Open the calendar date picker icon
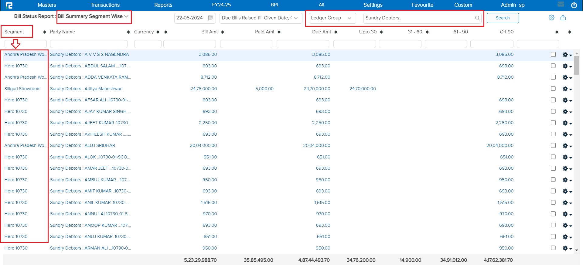The width and height of the screenshot is (583, 265). point(211,18)
